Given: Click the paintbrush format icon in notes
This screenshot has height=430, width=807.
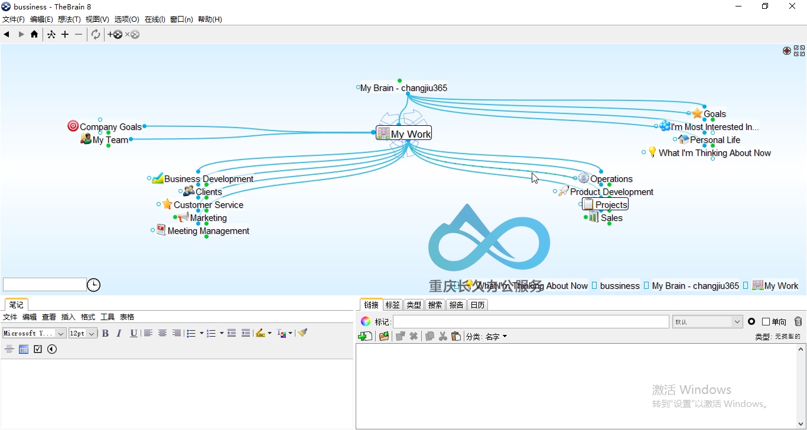Looking at the screenshot, I should point(302,333).
